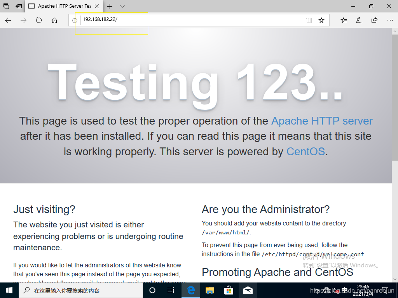Go to the home page
The width and height of the screenshot is (398, 298).
click(54, 20)
